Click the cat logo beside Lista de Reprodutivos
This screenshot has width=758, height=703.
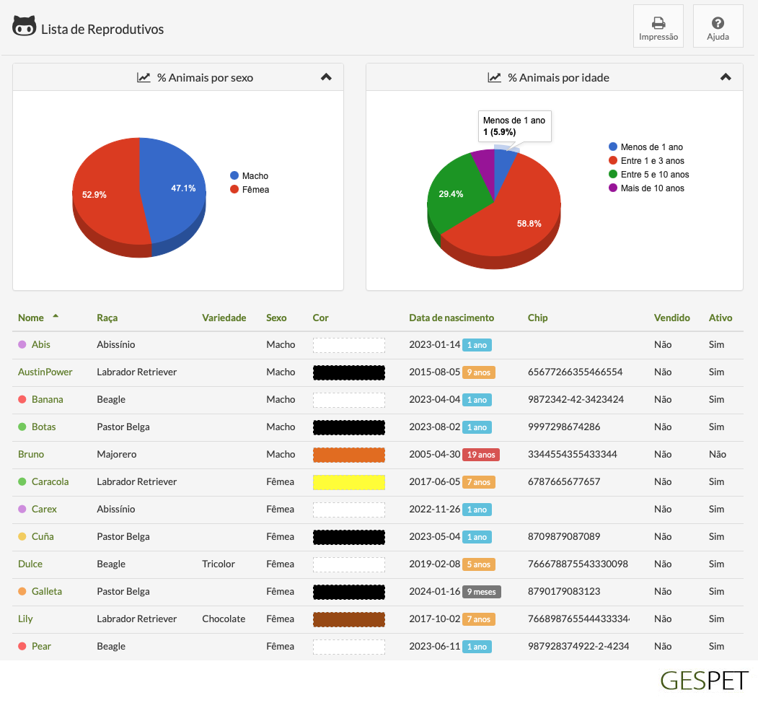[x=24, y=26]
